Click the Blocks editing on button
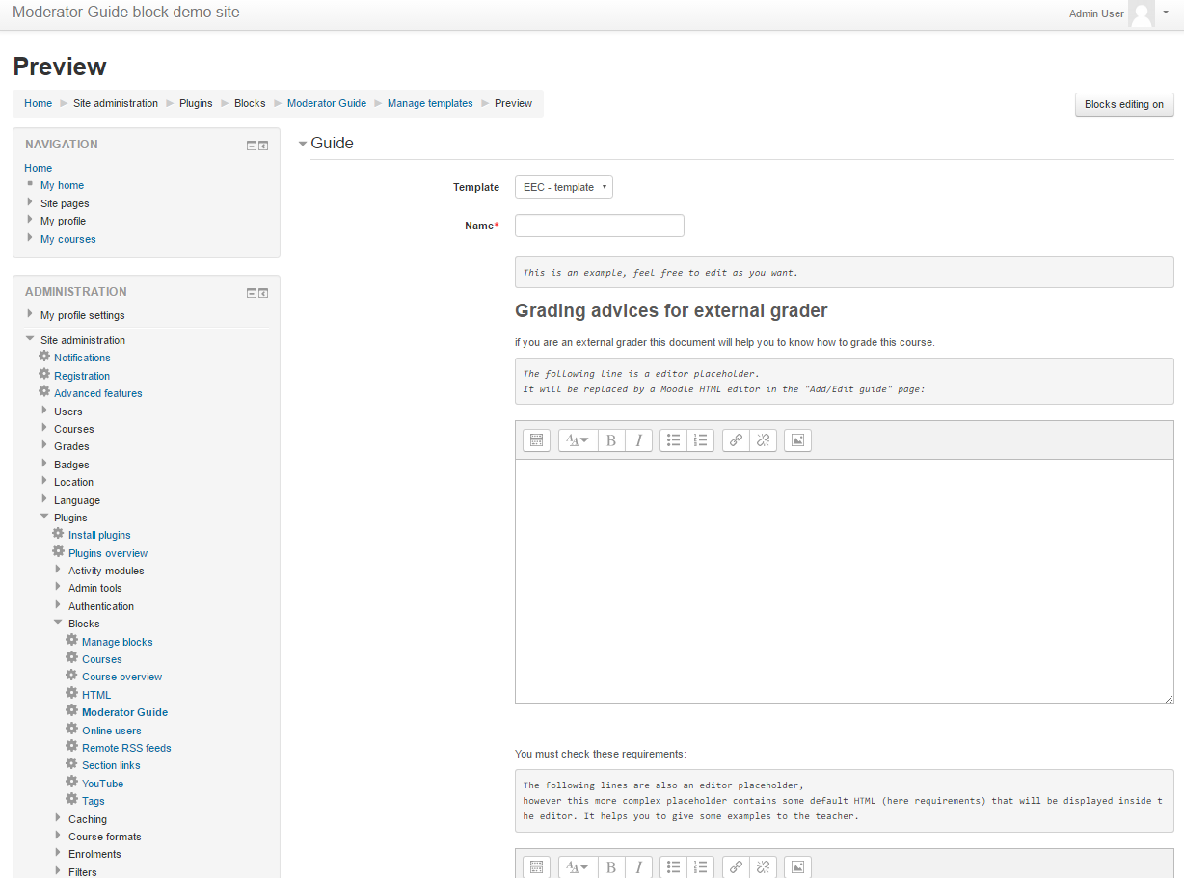The image size is (1184, 878). point(1123,104)
